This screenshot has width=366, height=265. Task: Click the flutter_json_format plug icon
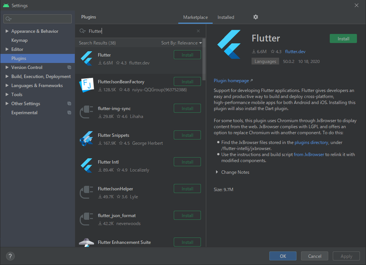(86, 219)
